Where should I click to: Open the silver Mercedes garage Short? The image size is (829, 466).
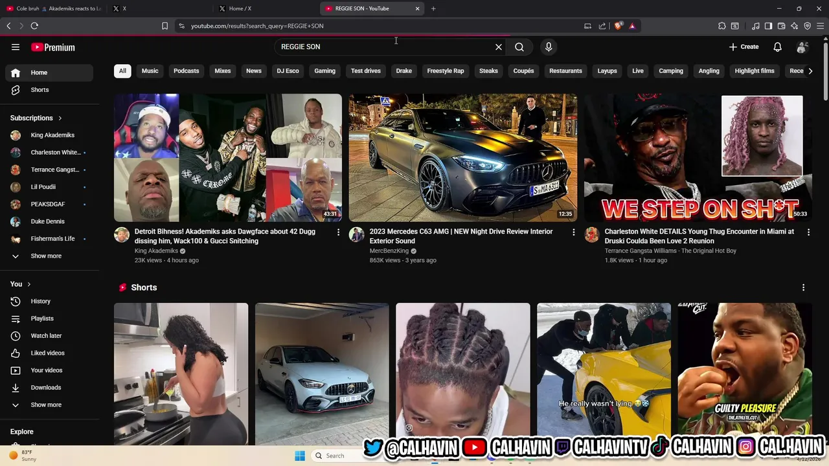coord(322,374)
